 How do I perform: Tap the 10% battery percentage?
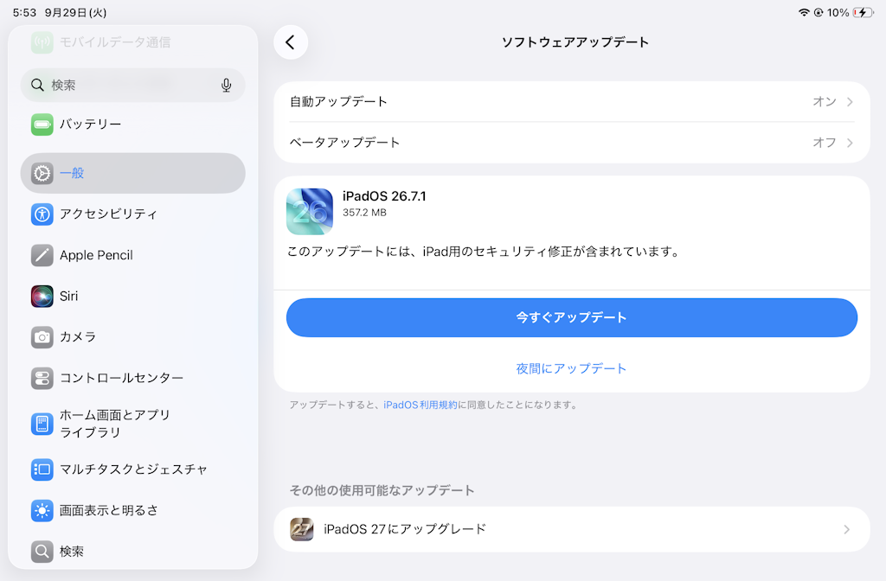pyautogui.click(x=838, y=12)
